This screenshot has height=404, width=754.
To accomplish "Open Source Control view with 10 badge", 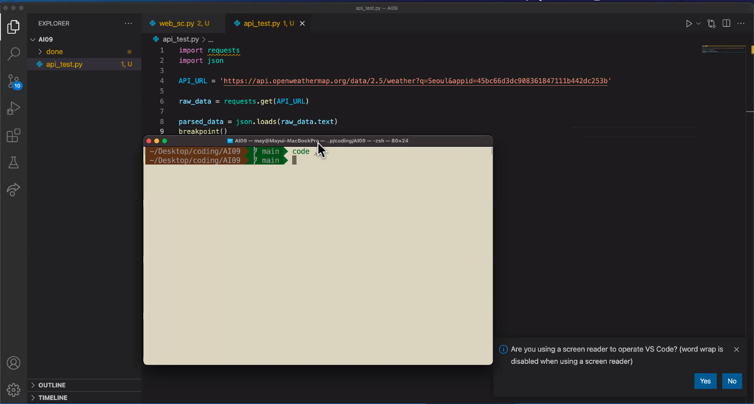I will pyautogui.click(x=14, y=81).
